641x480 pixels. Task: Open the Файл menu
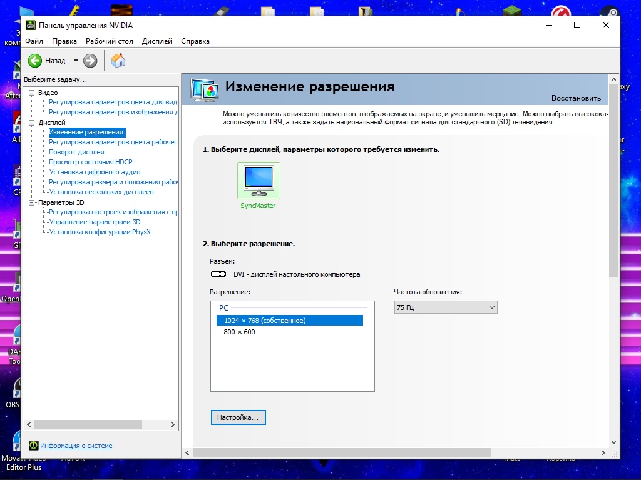(34, 41)
